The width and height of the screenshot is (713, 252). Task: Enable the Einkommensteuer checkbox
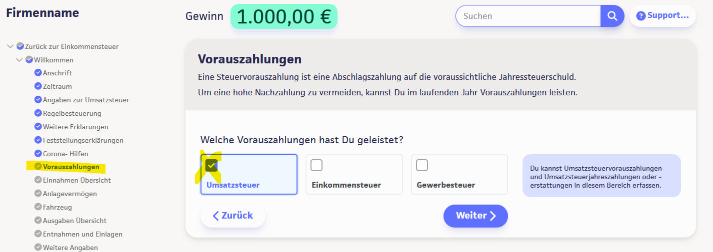316,165
